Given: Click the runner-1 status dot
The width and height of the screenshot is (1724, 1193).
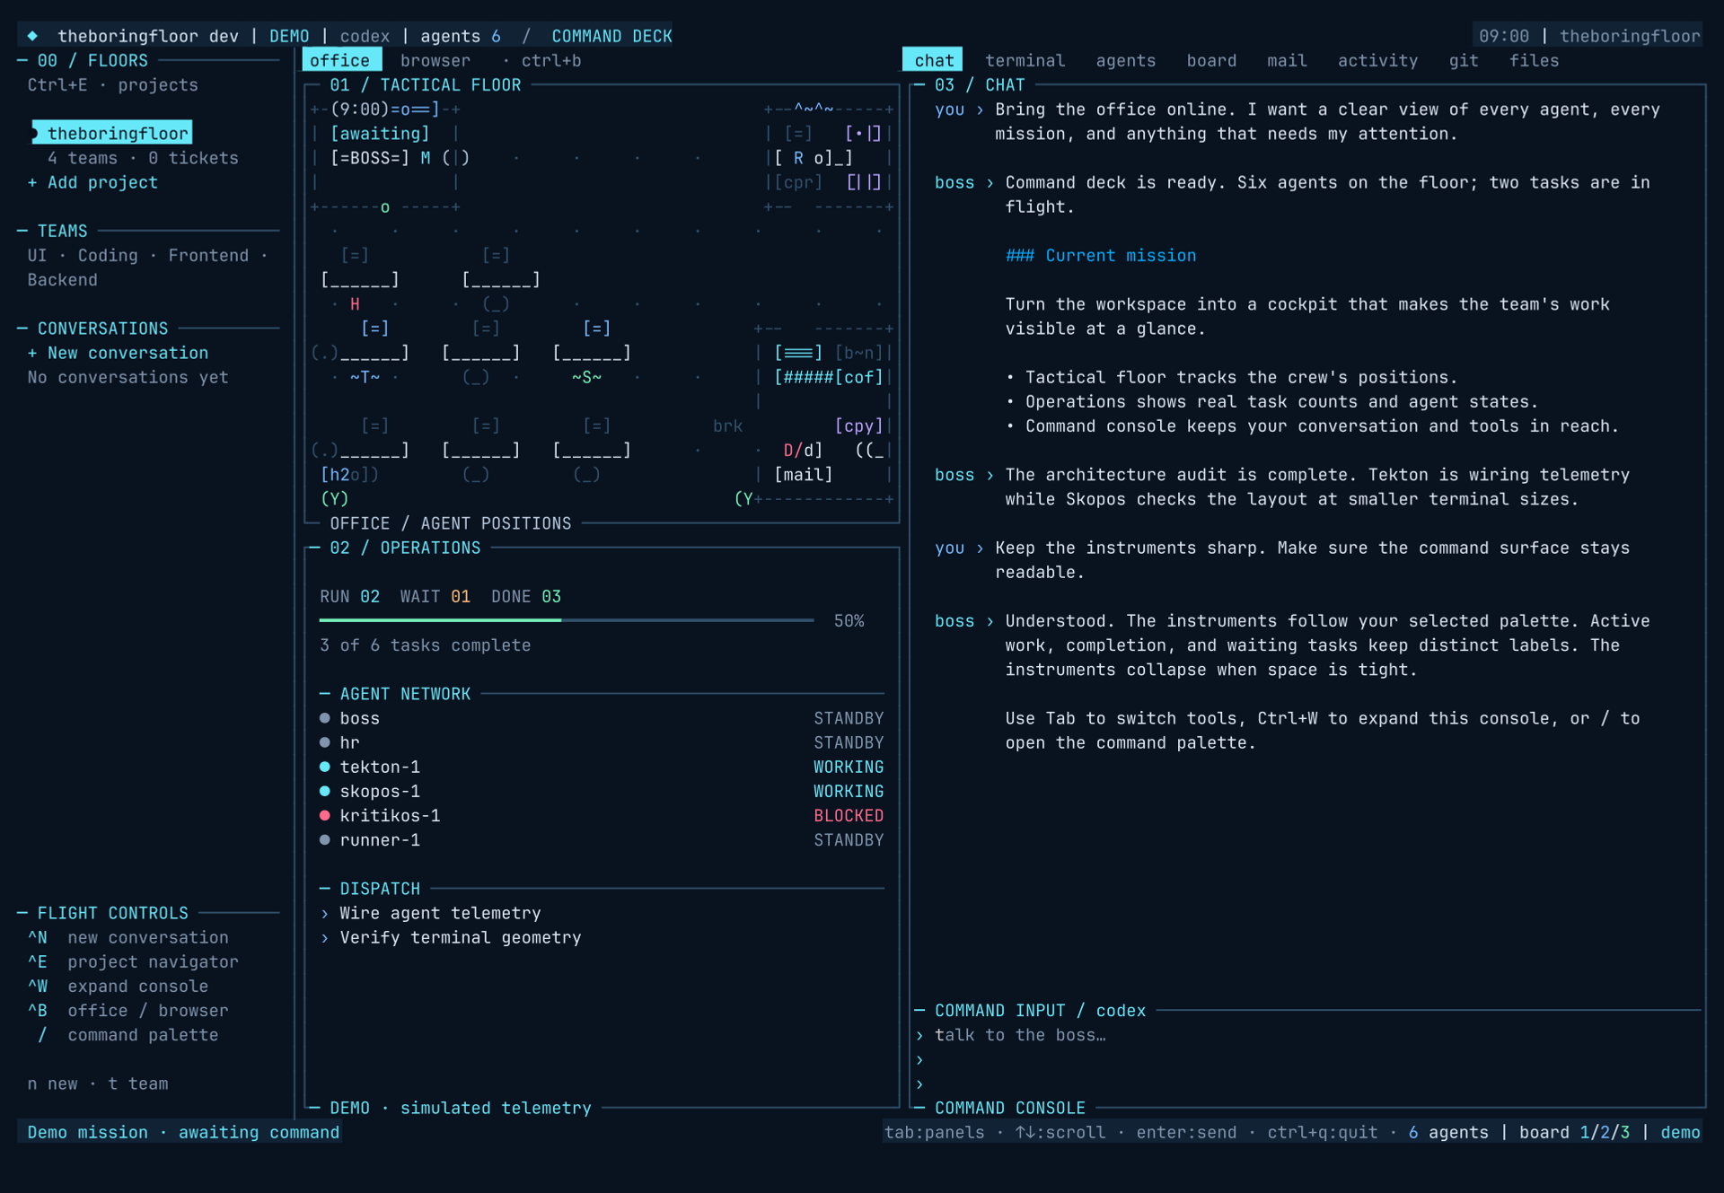Looking at the screenshot, I should [x=325, y=839].
